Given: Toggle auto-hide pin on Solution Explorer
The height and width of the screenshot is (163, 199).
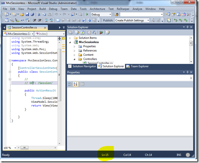Looking at the screenshot, I should (x=188, y=27).
